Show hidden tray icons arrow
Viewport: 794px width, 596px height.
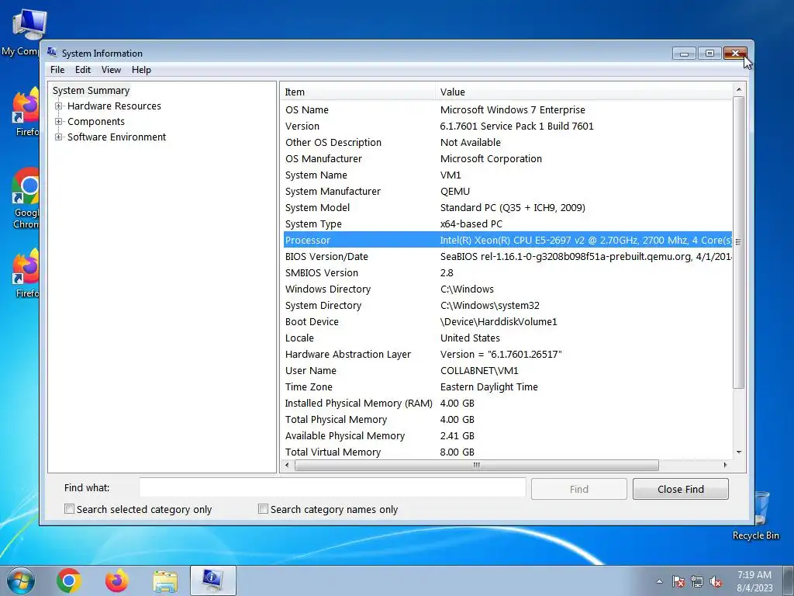pos(659,581)
